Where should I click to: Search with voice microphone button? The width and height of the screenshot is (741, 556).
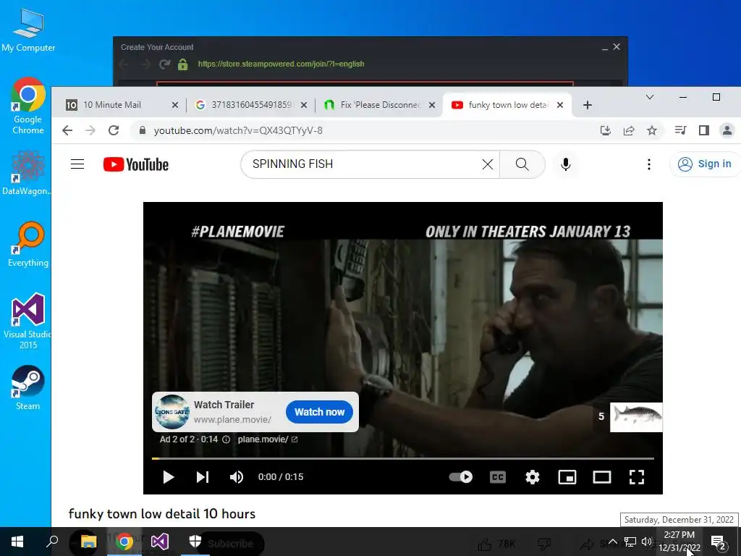click(x=566, y=164)
